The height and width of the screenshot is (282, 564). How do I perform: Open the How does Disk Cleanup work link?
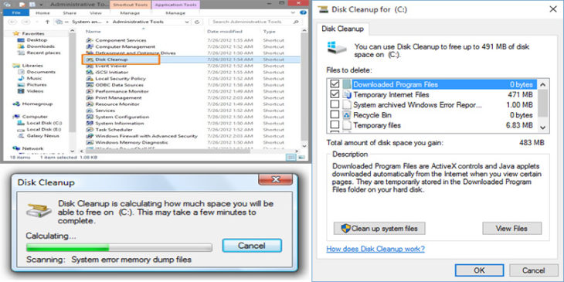[x=375, y=249]
